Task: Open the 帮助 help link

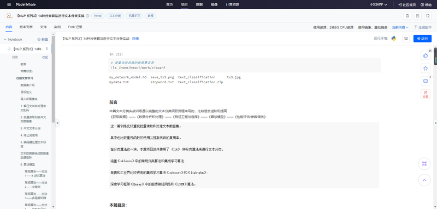Action: 426,5
